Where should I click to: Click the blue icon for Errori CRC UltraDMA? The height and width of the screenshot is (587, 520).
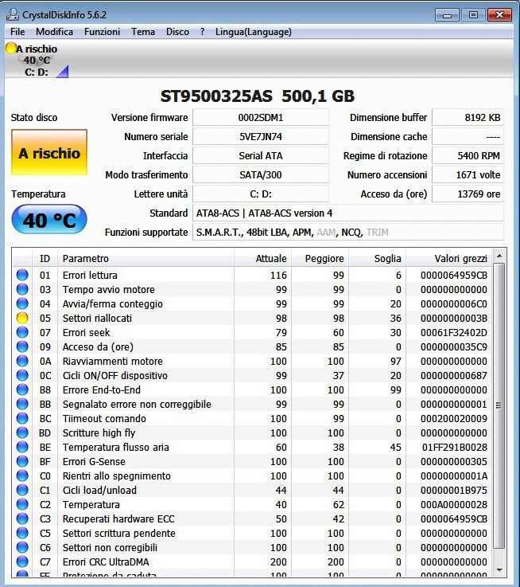click(x=22, y=562)
